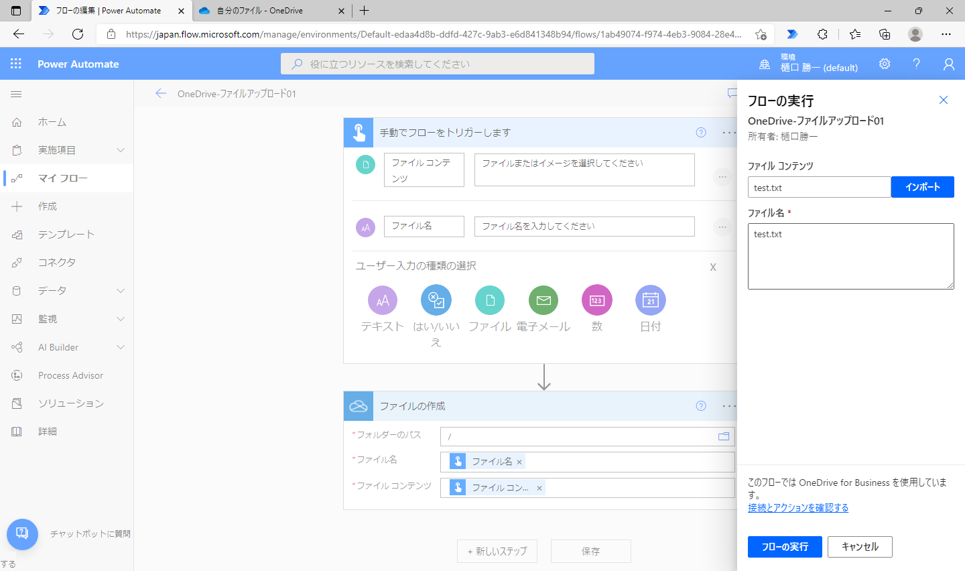The height and width of the screenshot is (571, 965).
Task: Open the account profile icon in header
Action: 948,64
